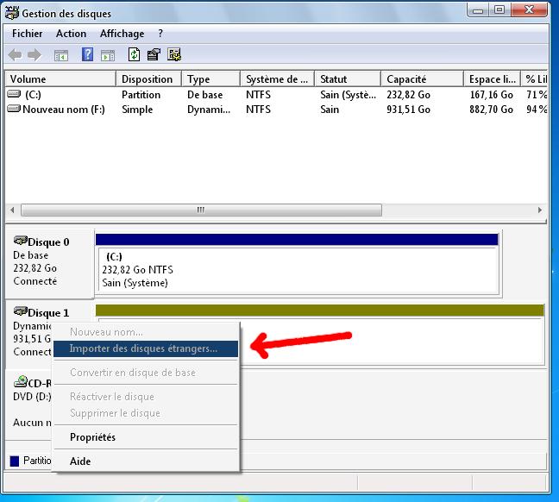Click the Refresh toolbar icon
The image size is (559, 502).
click(x=134, y=54)
